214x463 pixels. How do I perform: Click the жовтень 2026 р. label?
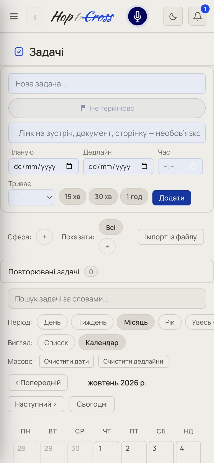tap(117, 383)
